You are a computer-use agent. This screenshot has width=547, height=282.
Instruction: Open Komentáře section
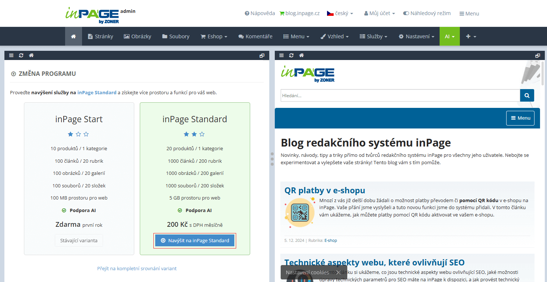255,36
